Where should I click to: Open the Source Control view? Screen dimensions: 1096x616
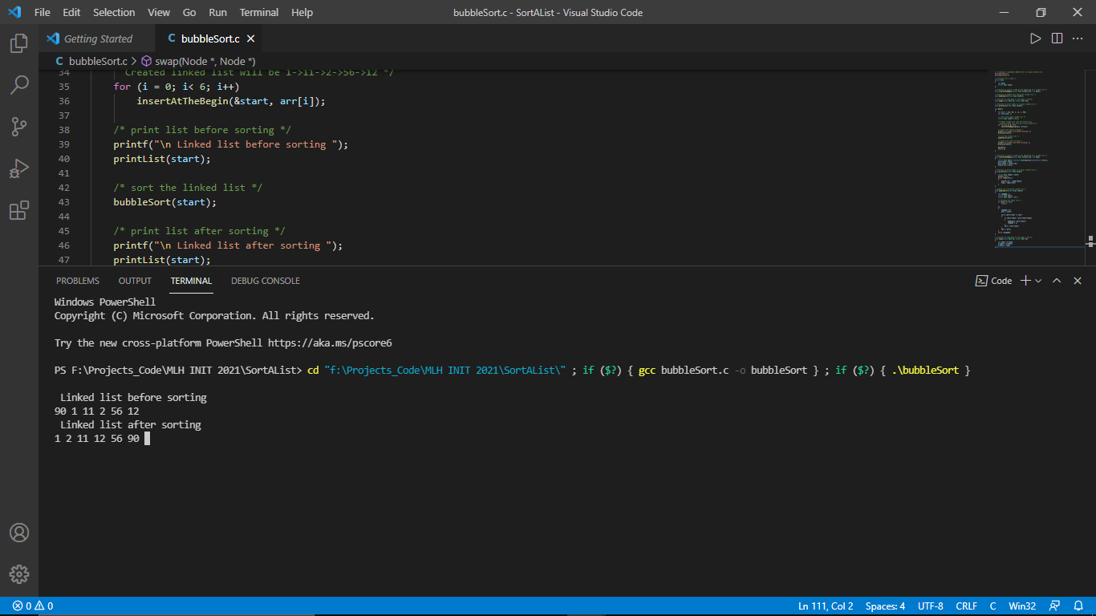click(x=19, y=127)
